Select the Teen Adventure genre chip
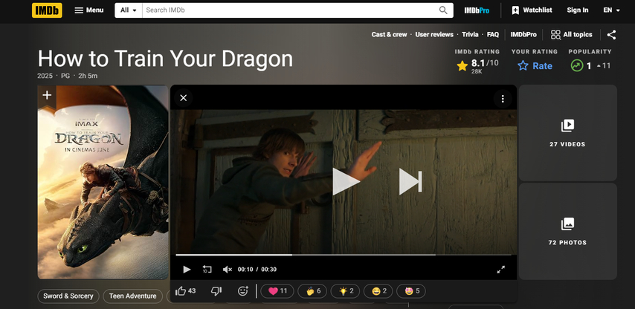Viewport: 635px width, 309px height. [x=133, y=296]
